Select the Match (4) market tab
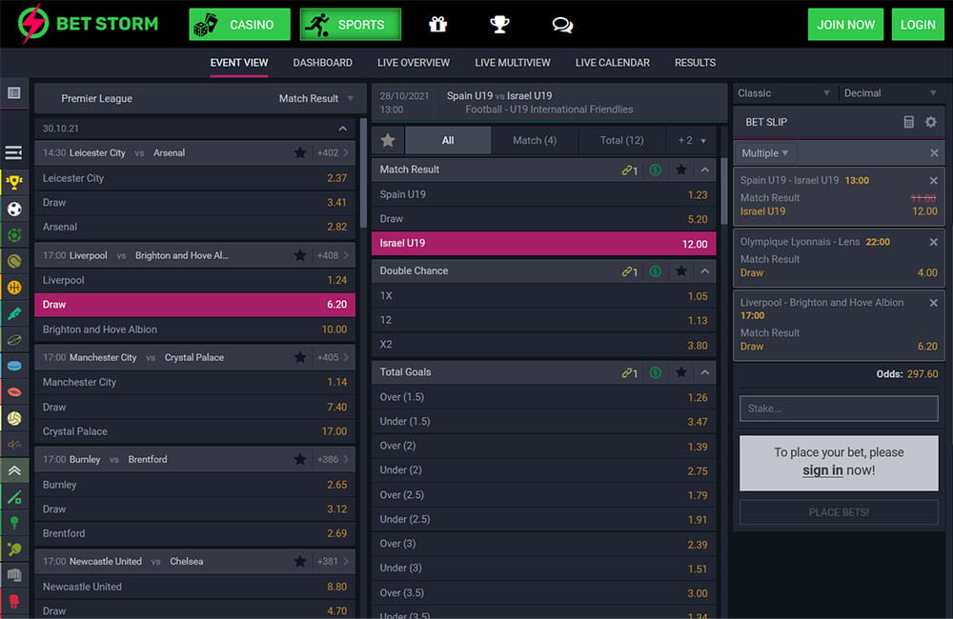 pos(535,140)
